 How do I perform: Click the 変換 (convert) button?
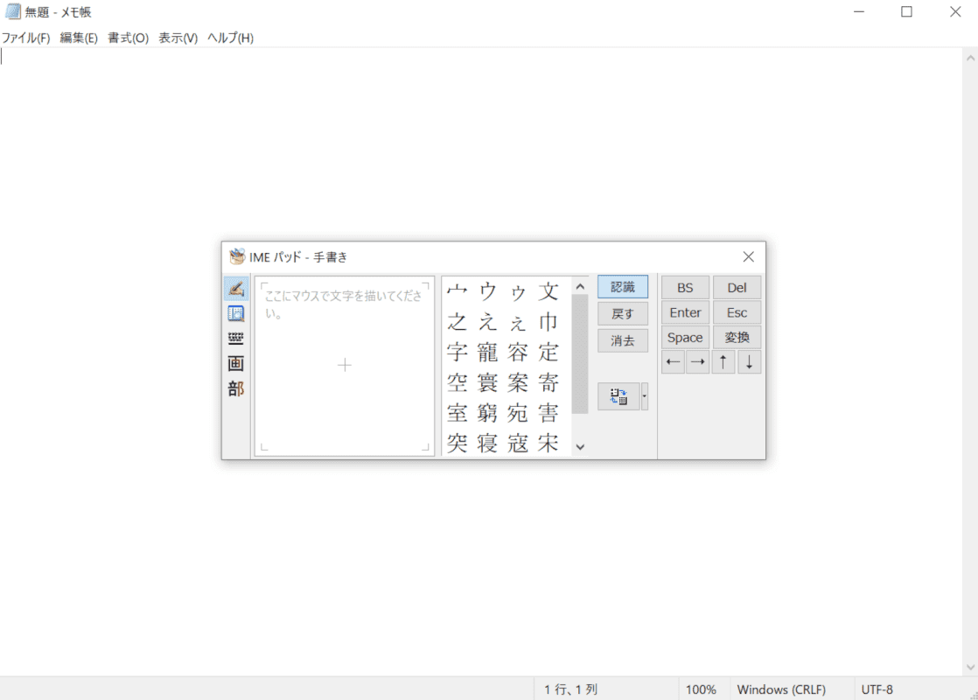(737, 338)
